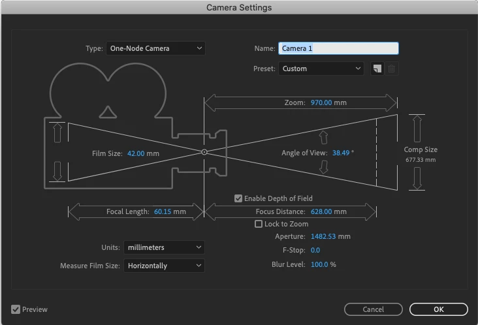Click the Name field containing Camera 1
The width and height of the screenshot is (478, 325).
(x=338, y=48)
